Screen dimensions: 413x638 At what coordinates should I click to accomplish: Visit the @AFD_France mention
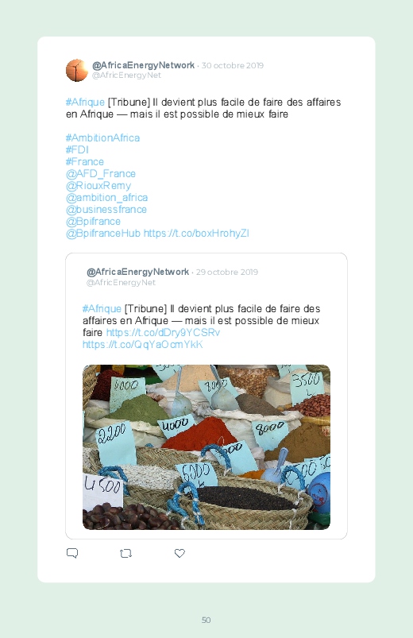coord(101,174)
